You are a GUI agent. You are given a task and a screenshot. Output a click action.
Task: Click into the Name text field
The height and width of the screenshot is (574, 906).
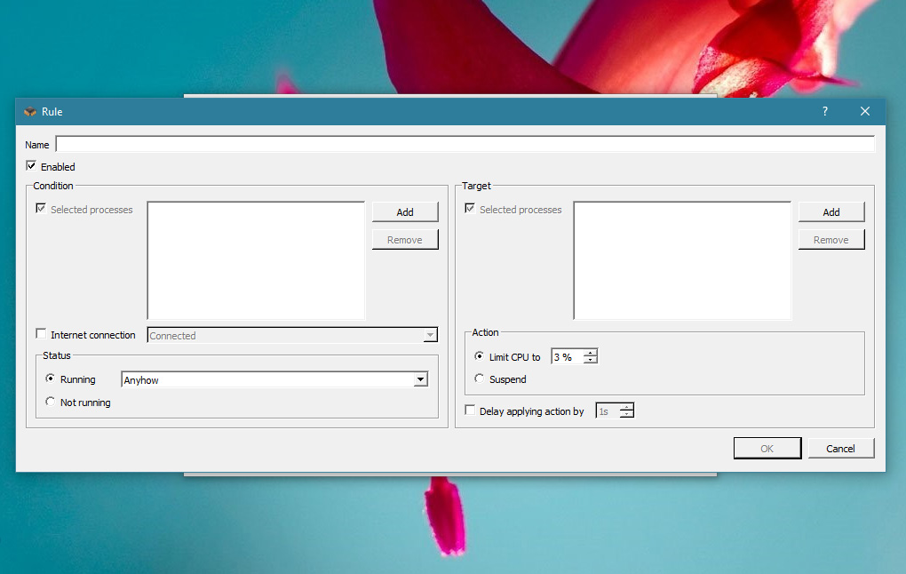(x=465, y=144)
